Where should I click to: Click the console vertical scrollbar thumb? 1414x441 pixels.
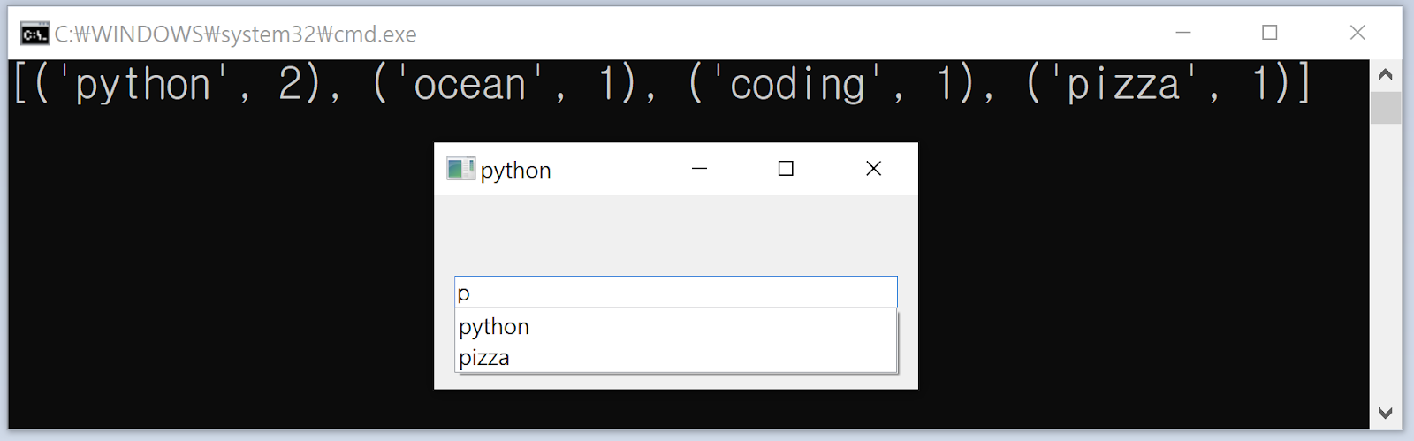coord(1385,107)
